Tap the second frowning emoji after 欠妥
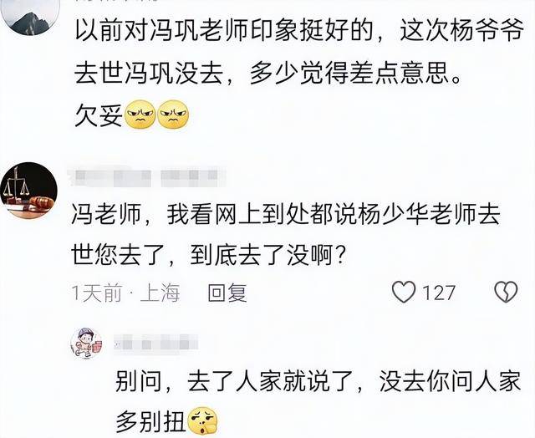535x438 pixels. [173, 115]
